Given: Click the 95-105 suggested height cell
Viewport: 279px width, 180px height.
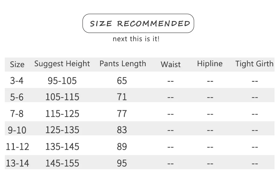Looking at the screenshot, I should 62,81.
